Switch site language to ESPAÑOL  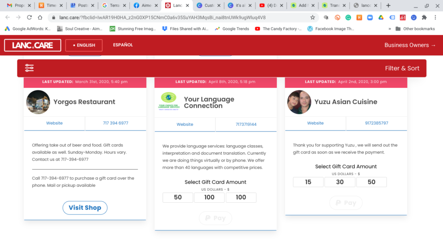(x=123, y=45)
